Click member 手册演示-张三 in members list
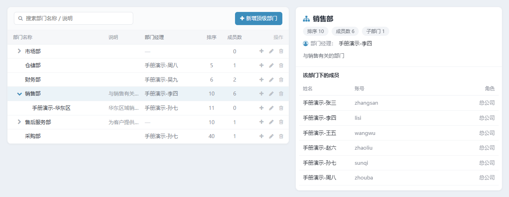 [x=320, y=103]
